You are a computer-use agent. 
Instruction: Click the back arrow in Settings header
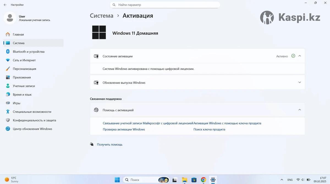5,5
